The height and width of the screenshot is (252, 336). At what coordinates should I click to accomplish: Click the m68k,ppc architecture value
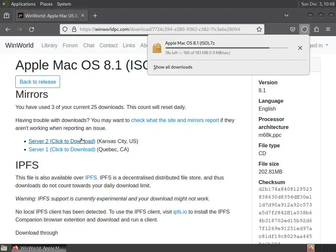pos(270,135)
